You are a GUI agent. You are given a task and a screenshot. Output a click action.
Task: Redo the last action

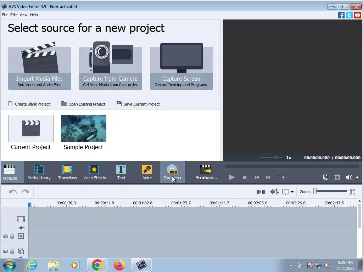(x=25, y=192)
